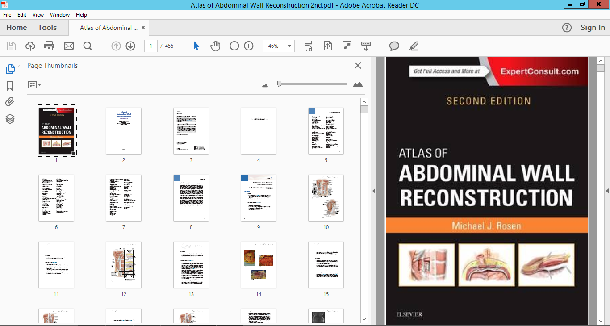Screen dimensions: 610x326
Task: Click the Sign In link
Action: point(593,28)
